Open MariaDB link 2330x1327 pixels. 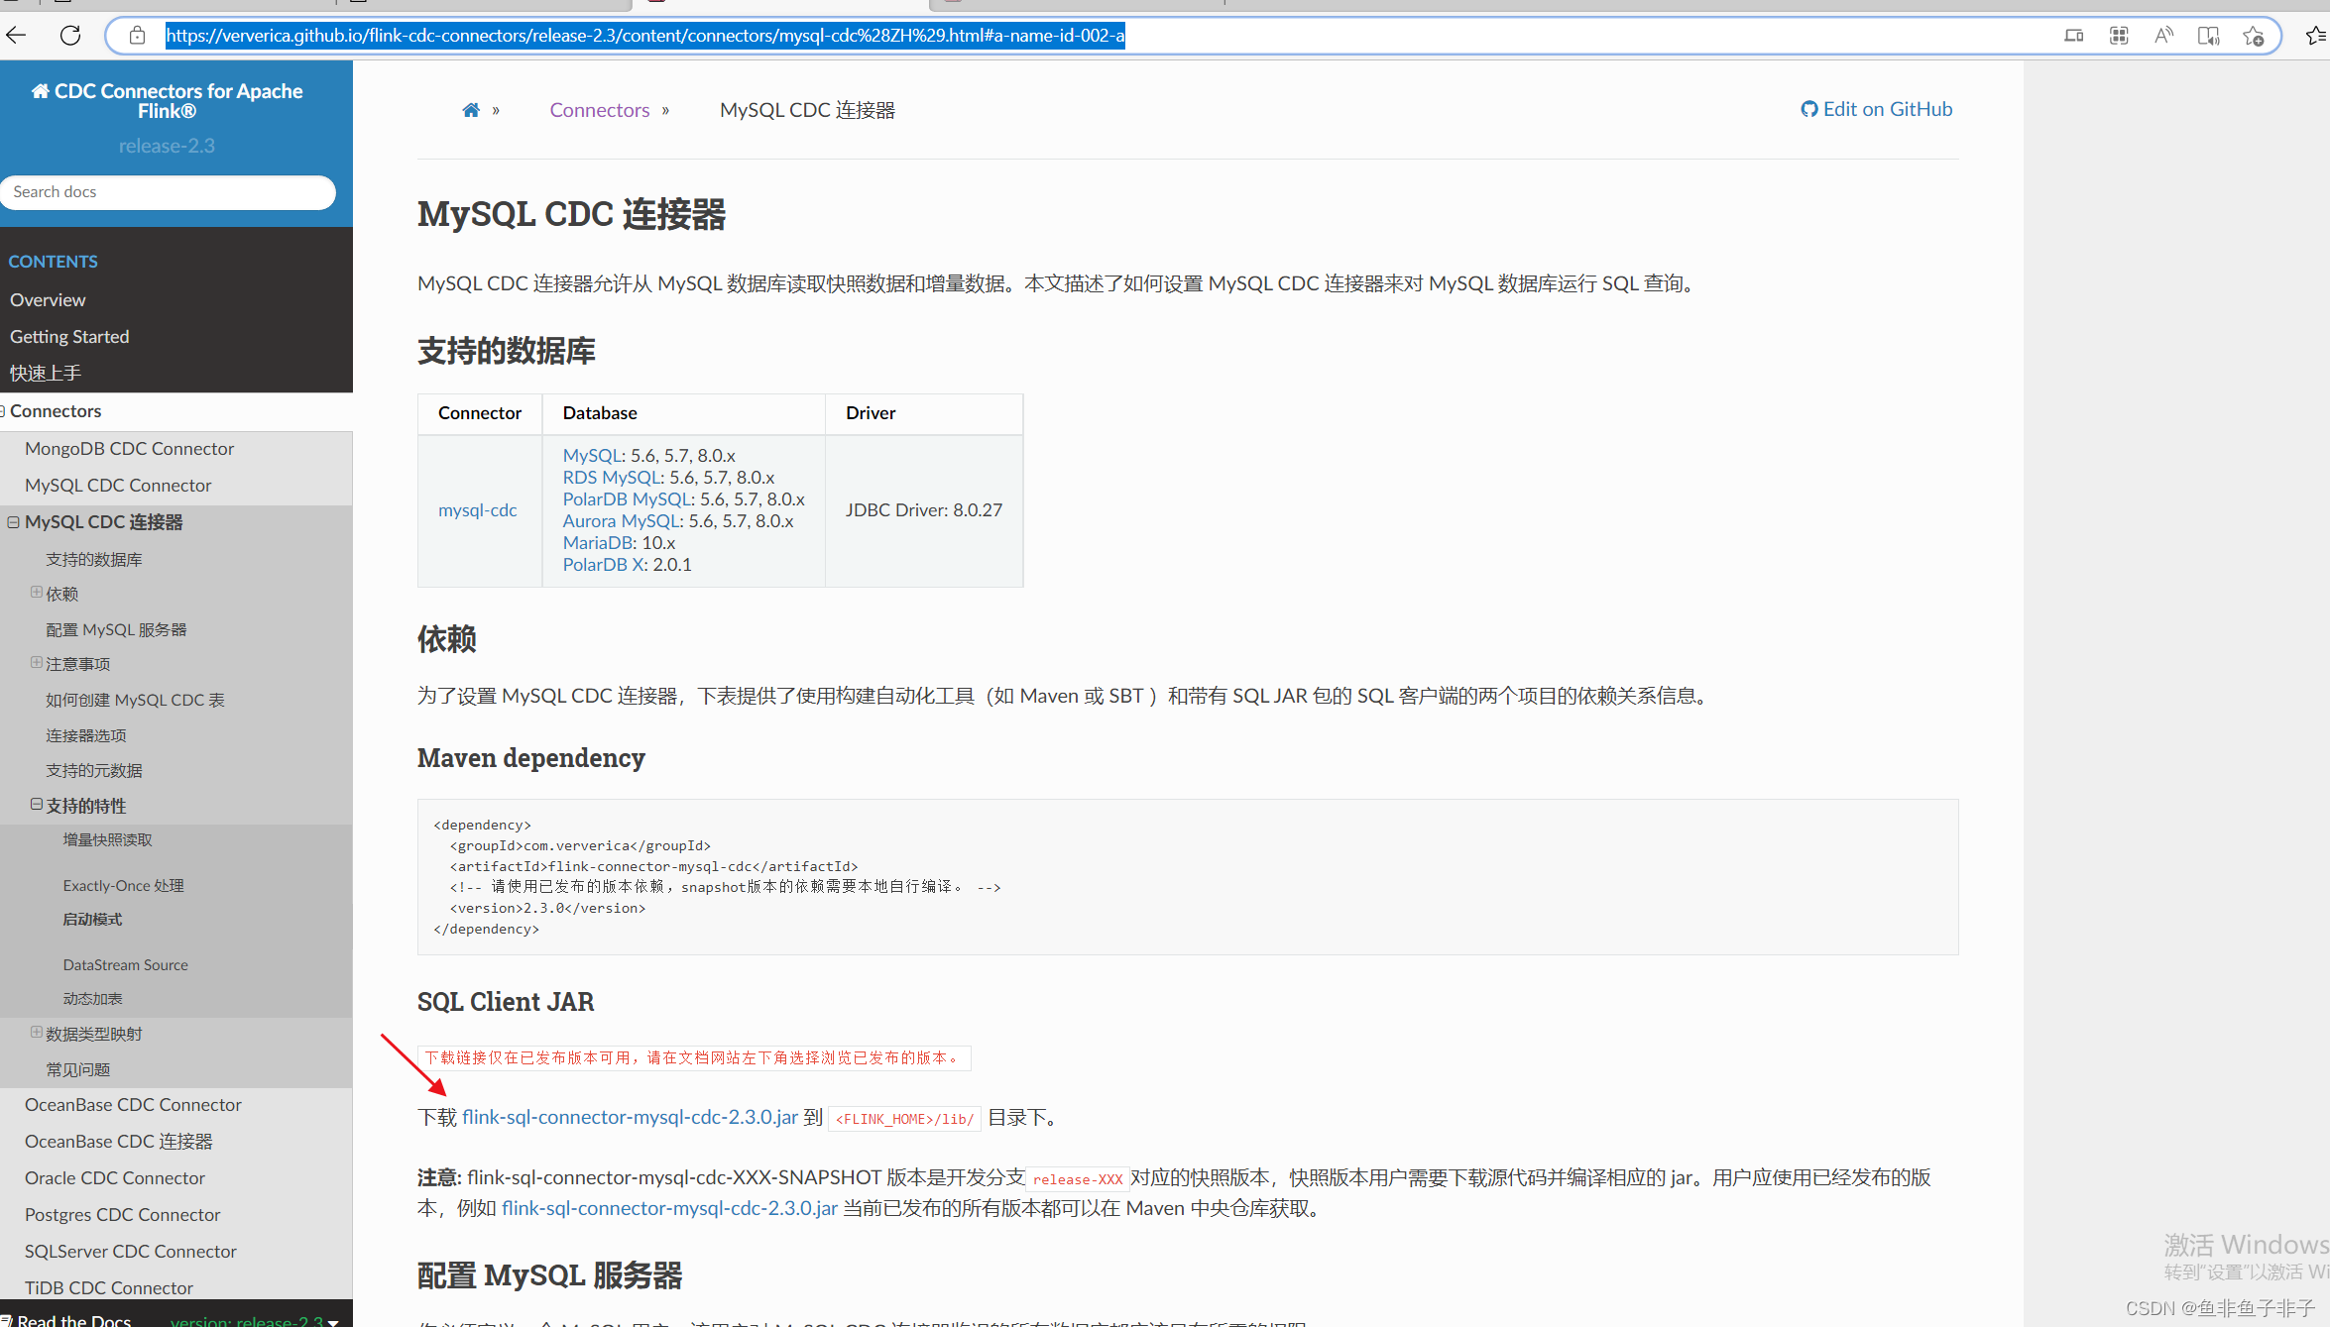(598, 542)
